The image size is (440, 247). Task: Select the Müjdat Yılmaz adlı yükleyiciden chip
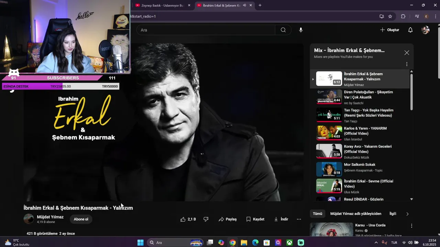356,214
